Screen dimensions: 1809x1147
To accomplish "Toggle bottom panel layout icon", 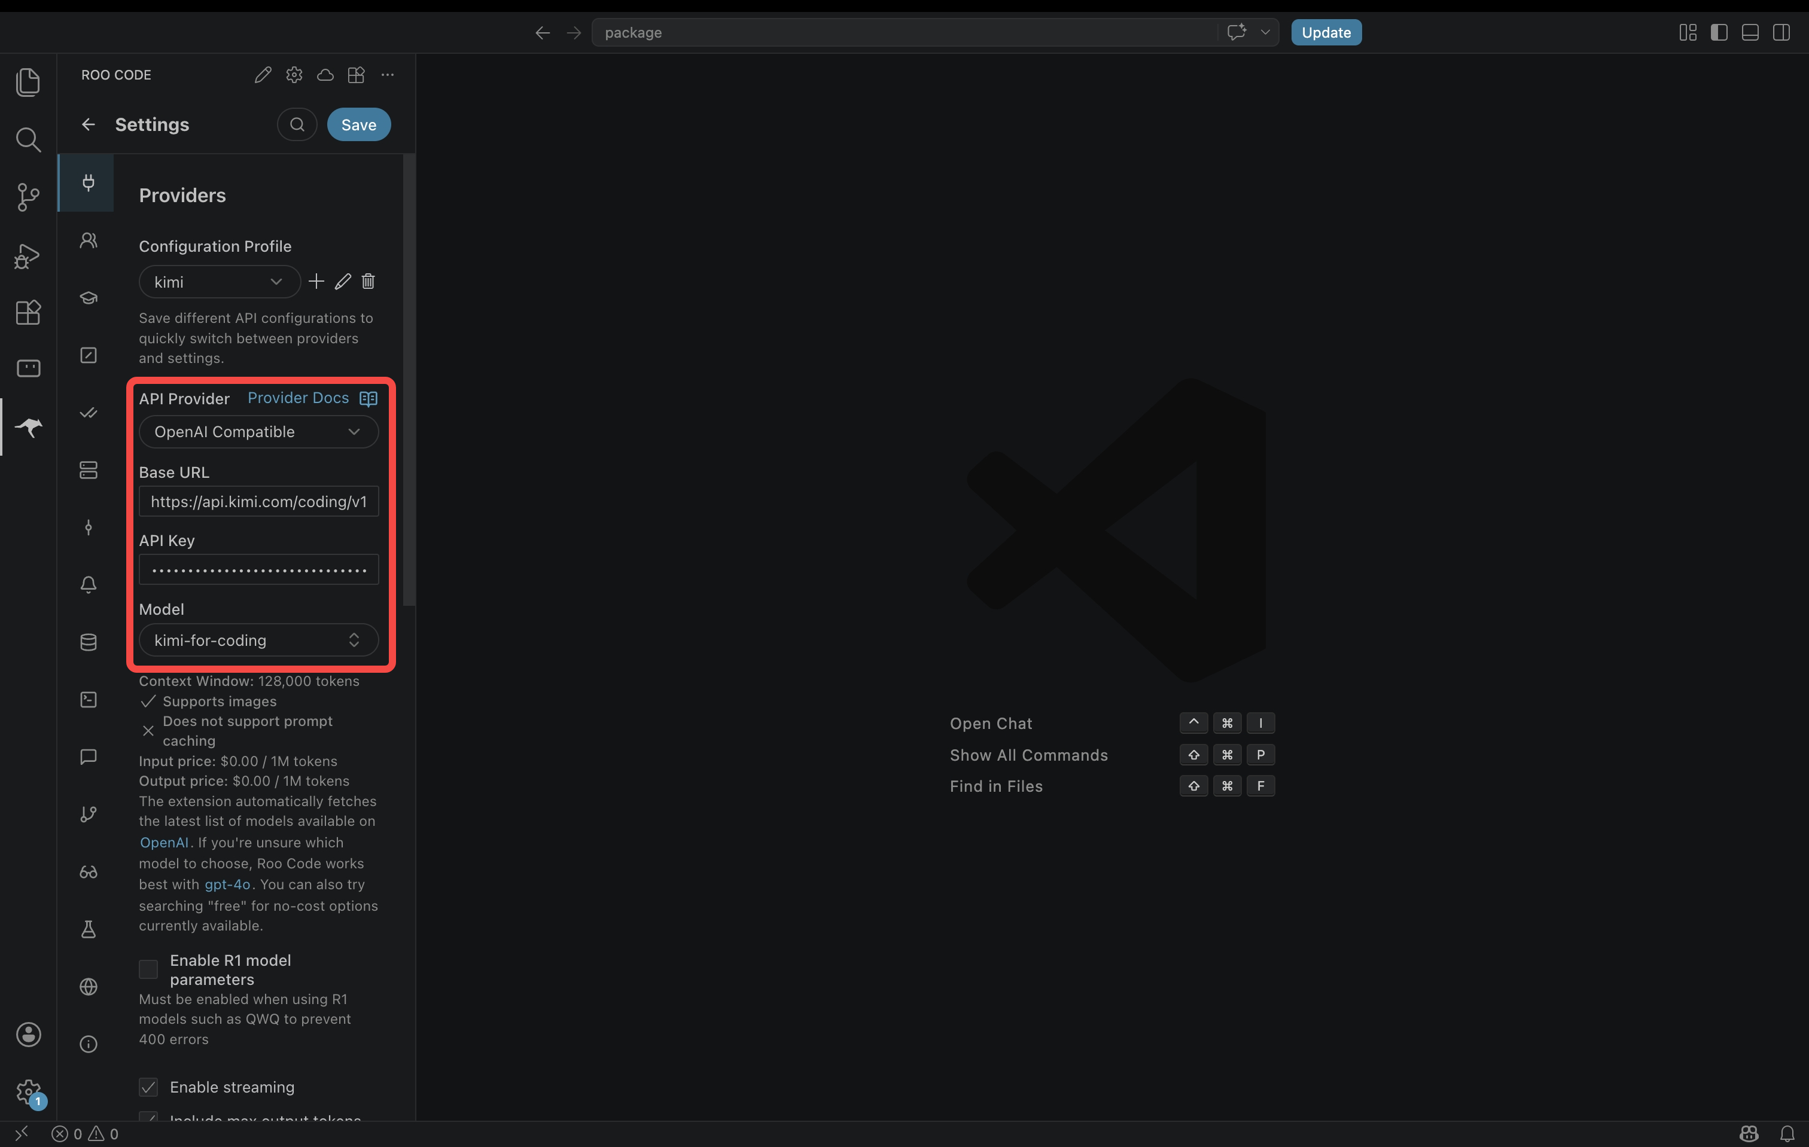I will [1750, 32].
